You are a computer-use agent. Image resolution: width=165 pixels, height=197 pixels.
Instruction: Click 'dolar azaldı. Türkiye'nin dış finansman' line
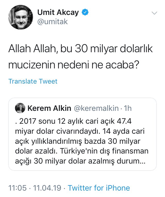[82, 151]
